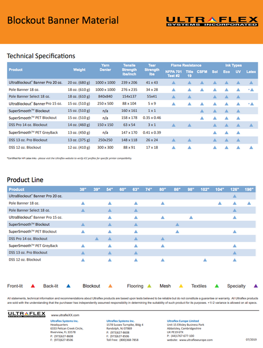Click the 196" width column header

[x=249, y=189]
